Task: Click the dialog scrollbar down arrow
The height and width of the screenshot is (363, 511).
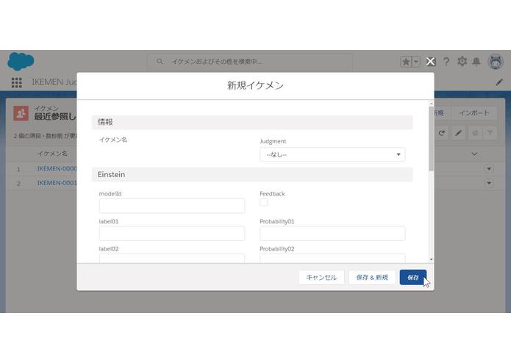Action: point(432,259)
